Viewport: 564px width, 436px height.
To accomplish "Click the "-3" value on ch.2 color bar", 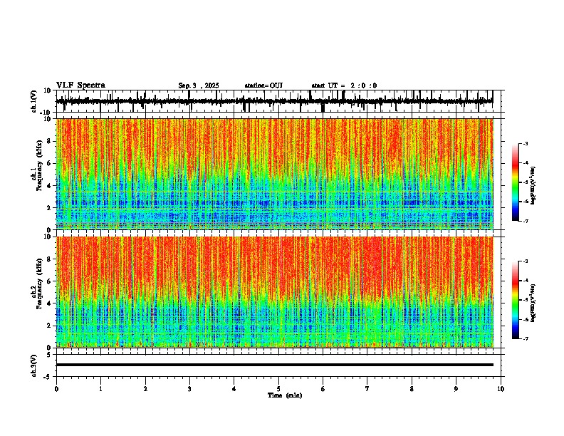I will click(526, 261).
